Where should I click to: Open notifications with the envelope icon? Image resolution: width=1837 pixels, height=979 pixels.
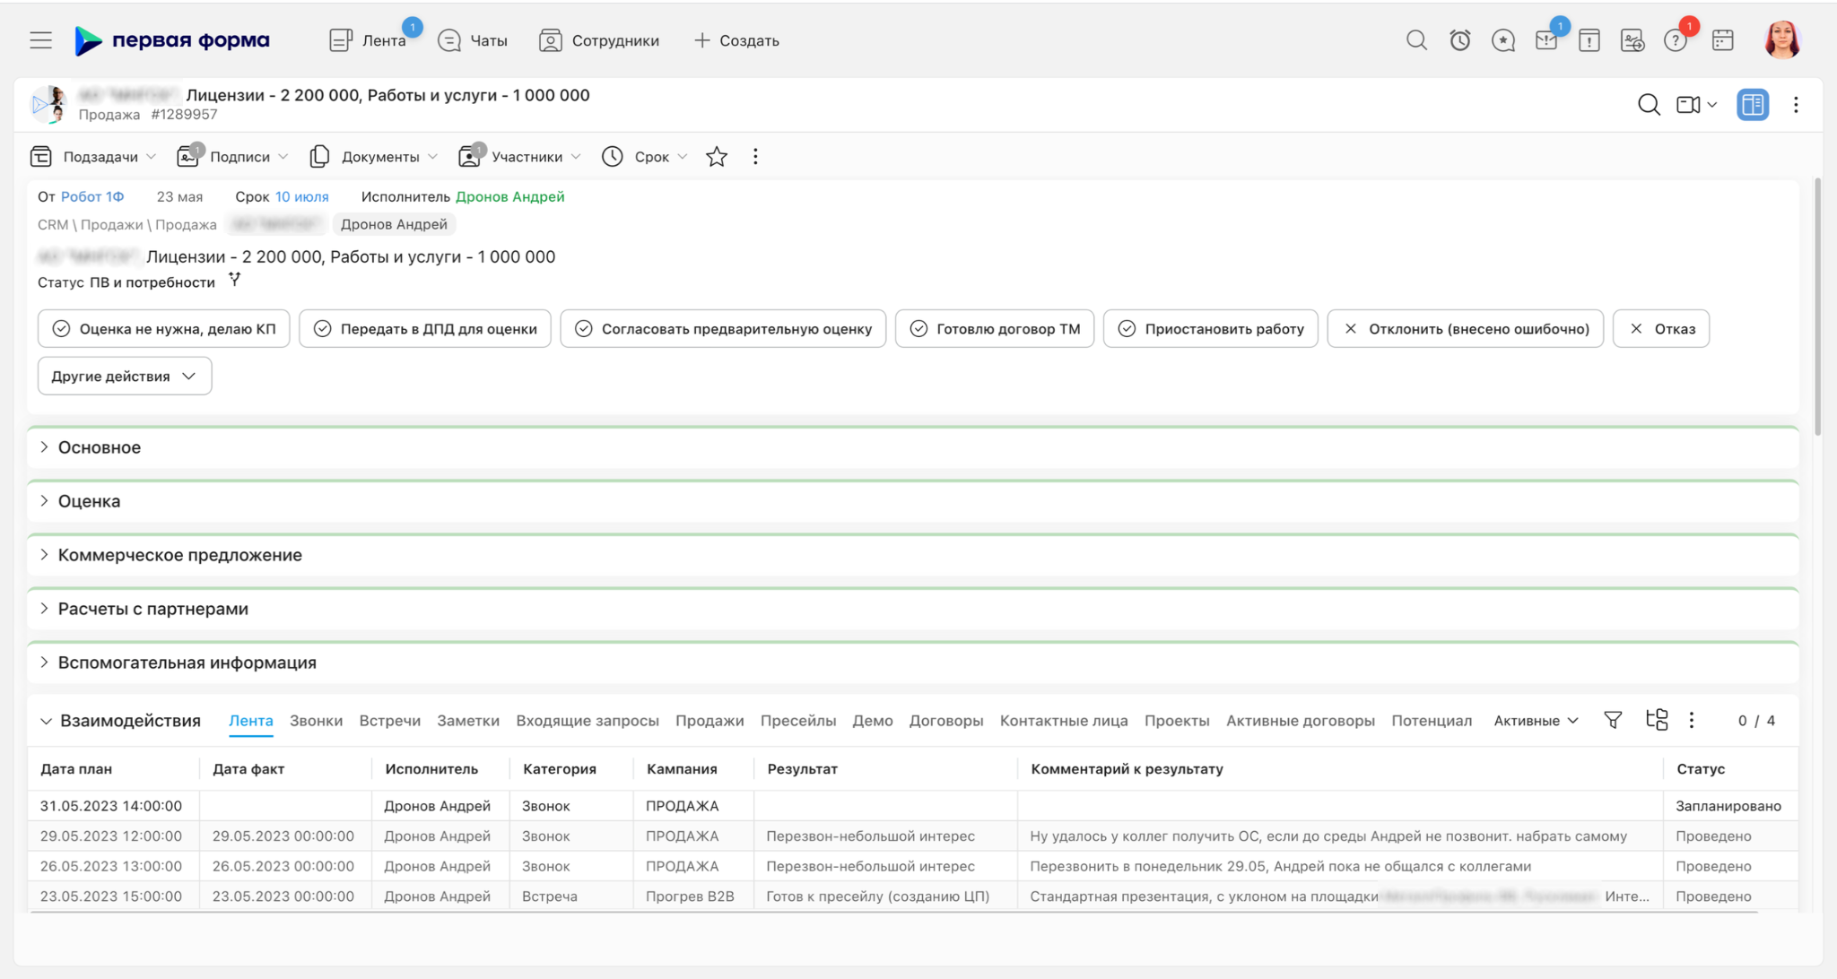(x=1545, y=39)
